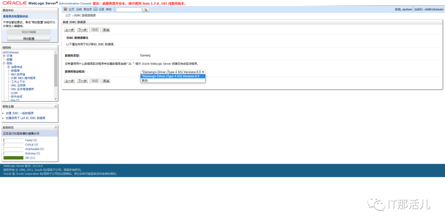Select XML 注册表 in domain tree
This screenshot has width=445, height=224.
coord(19,85)
